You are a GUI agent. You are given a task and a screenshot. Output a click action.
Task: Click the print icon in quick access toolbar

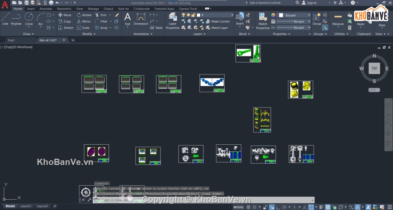point(51,3)
